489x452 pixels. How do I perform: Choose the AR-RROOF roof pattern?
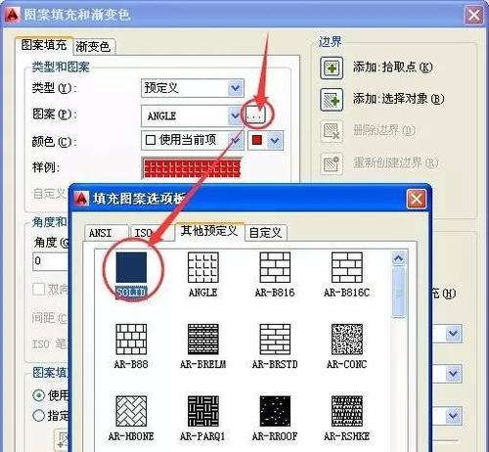coord(275,412)
